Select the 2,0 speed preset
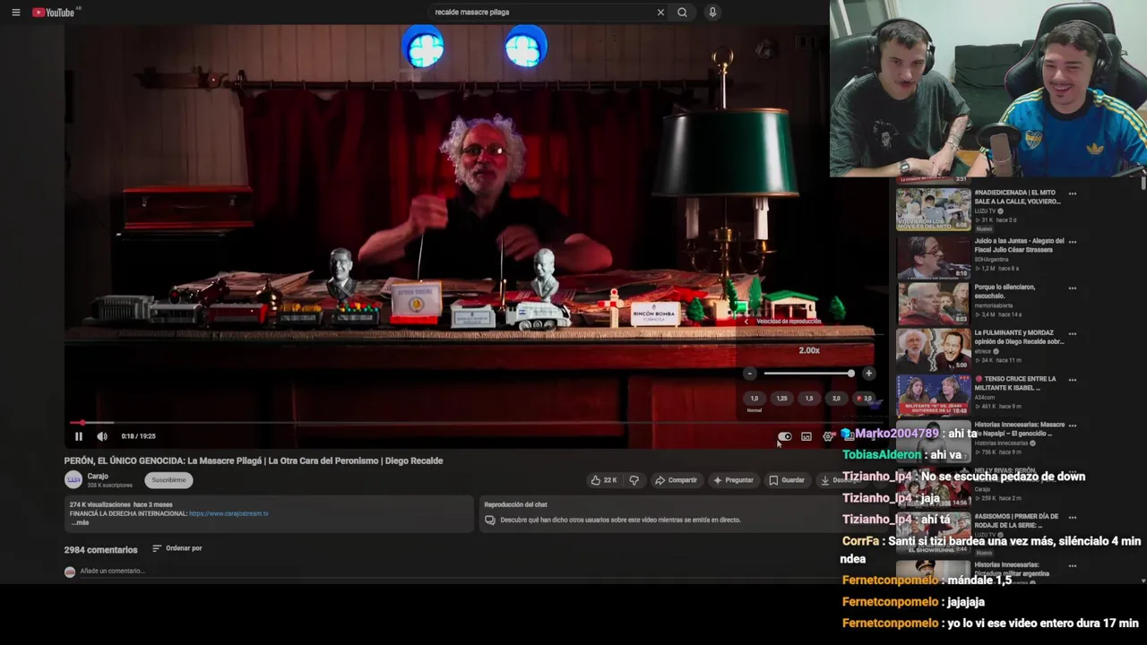The image size is (1147, 645). (x=836, y=399)
